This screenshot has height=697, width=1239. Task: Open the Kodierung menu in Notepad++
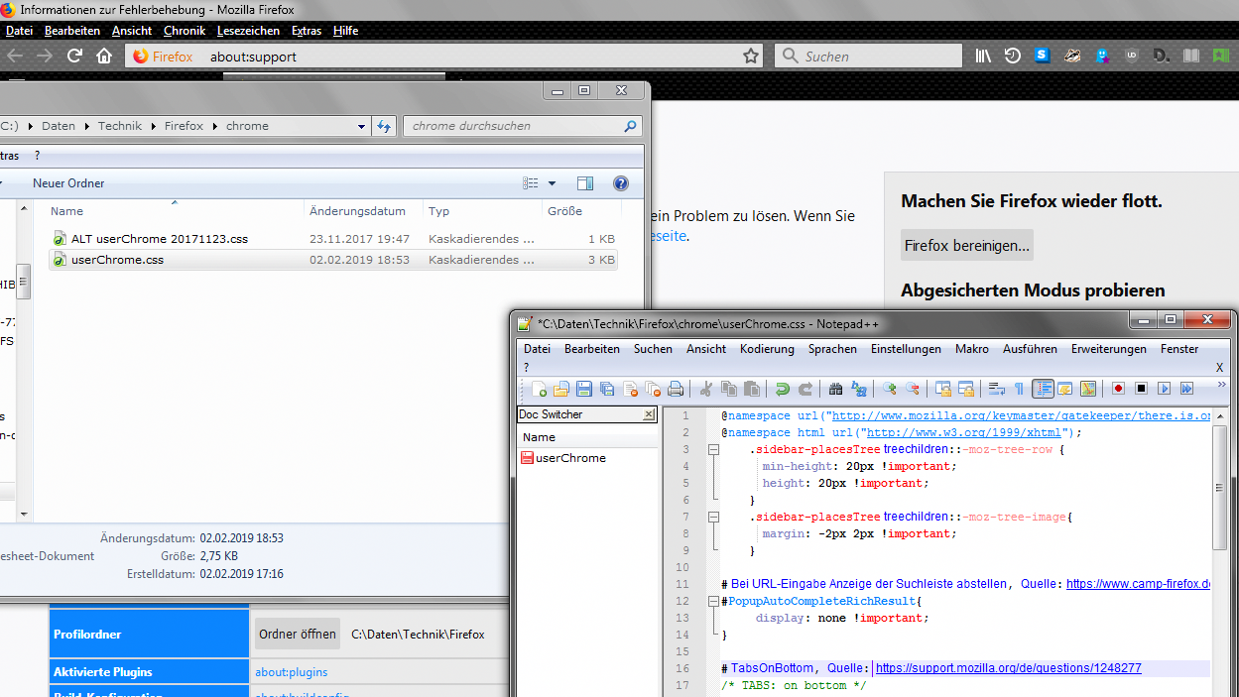point(767,349)
